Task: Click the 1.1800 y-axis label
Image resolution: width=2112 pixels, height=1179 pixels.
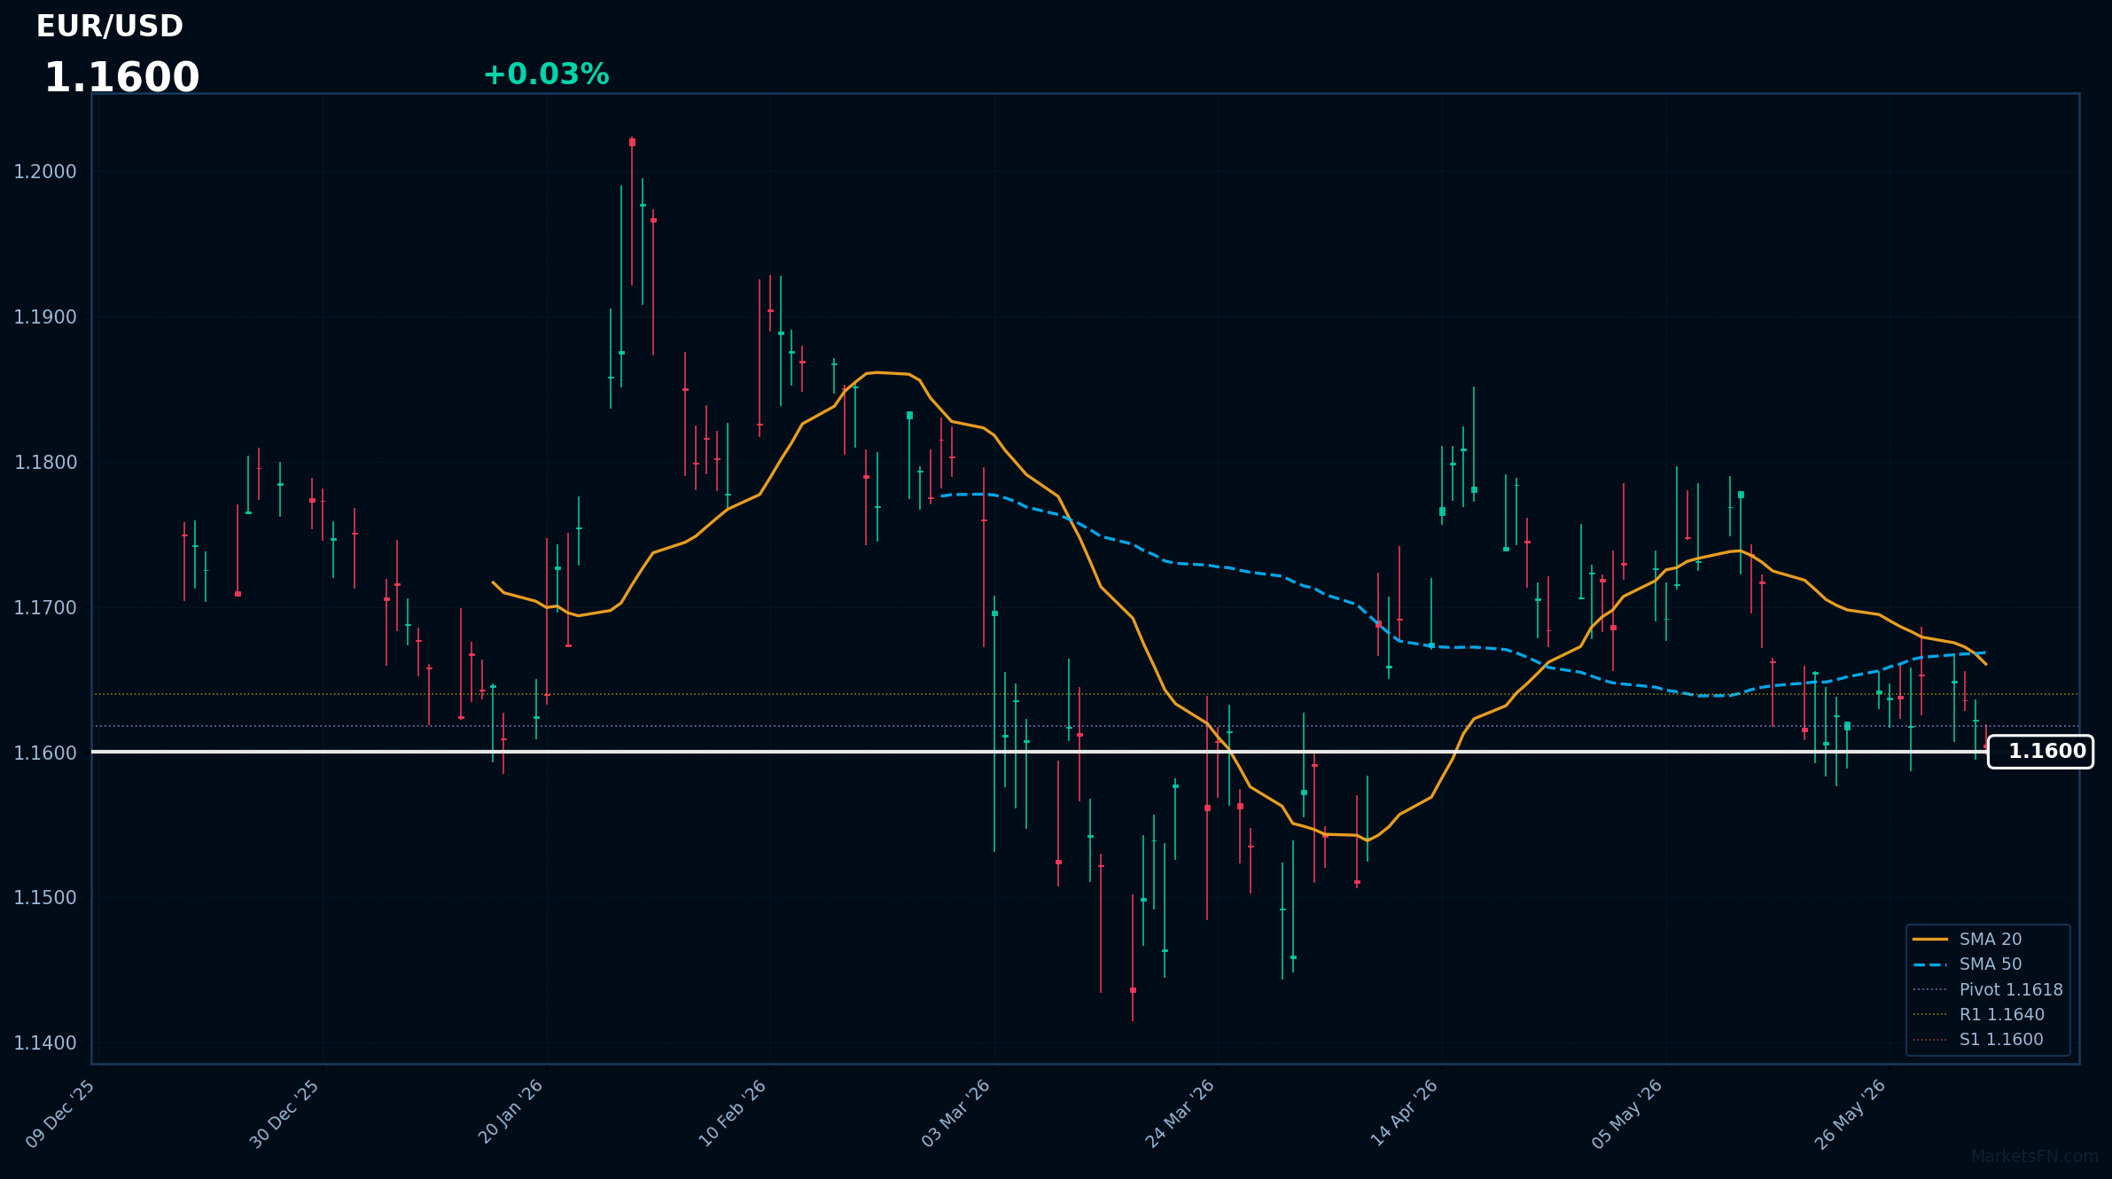Action: tap(45, 463)
